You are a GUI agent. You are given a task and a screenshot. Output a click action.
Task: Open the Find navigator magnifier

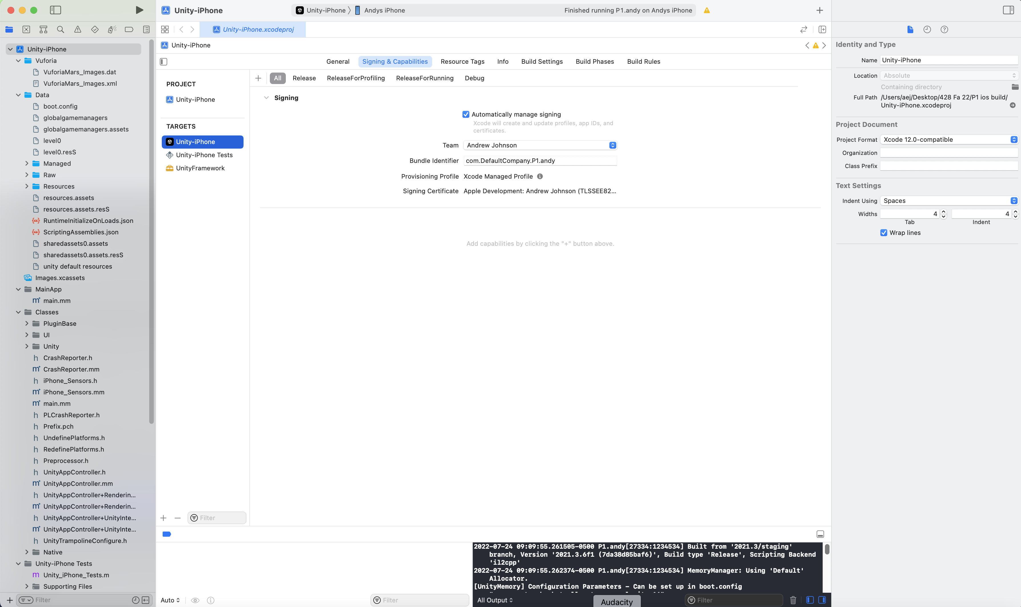coord(61,29)
